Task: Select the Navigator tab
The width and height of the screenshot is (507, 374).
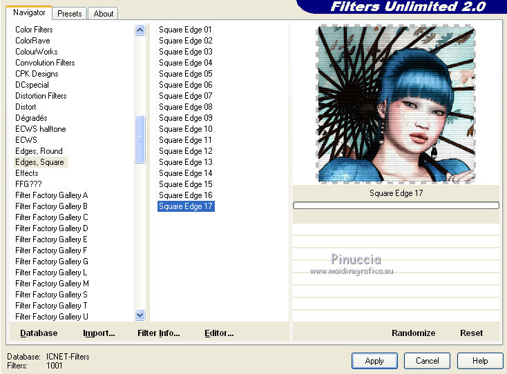Action: [x=29, y=12]
